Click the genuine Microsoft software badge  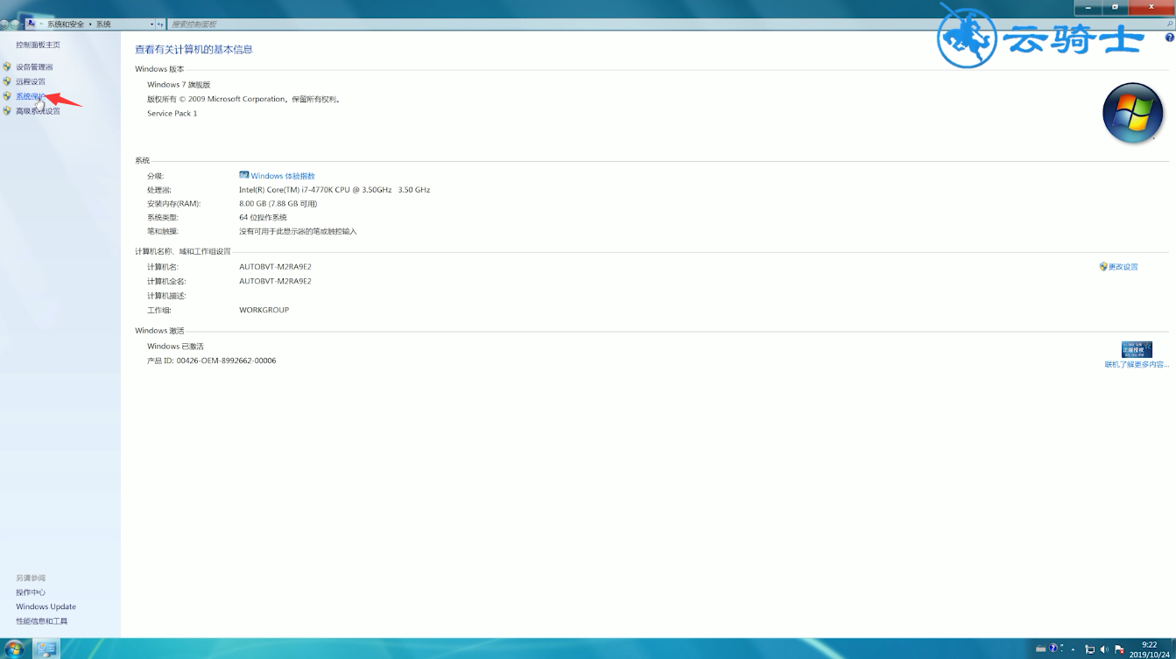(1137, 349)
